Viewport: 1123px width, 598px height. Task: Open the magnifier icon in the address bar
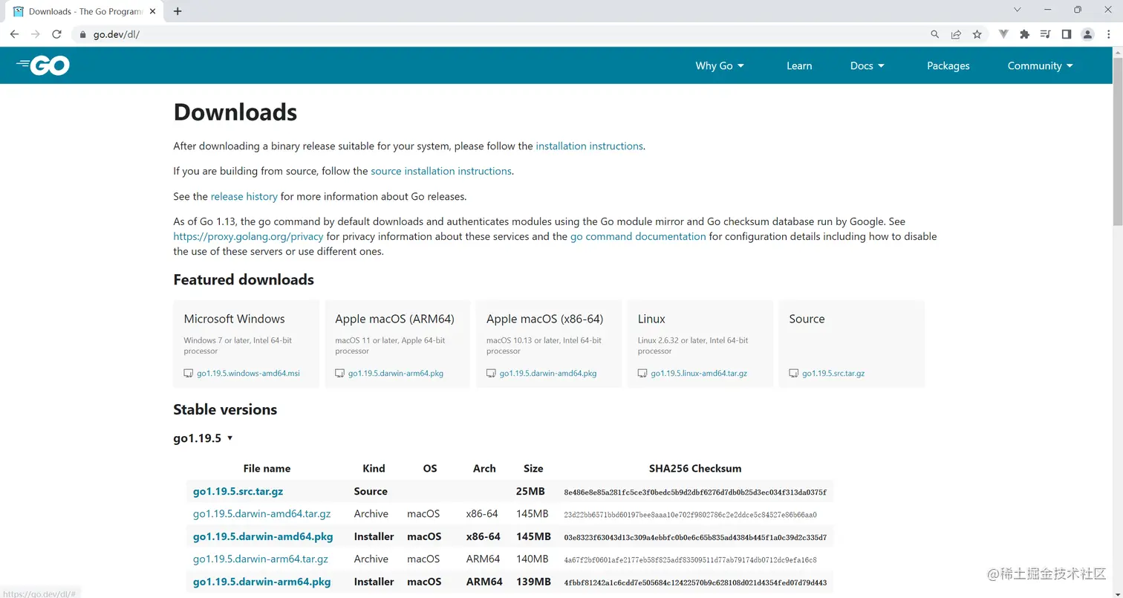[x=935, y=34]
